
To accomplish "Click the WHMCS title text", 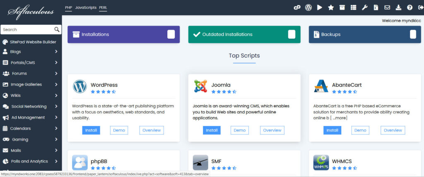I will [342, 161].
